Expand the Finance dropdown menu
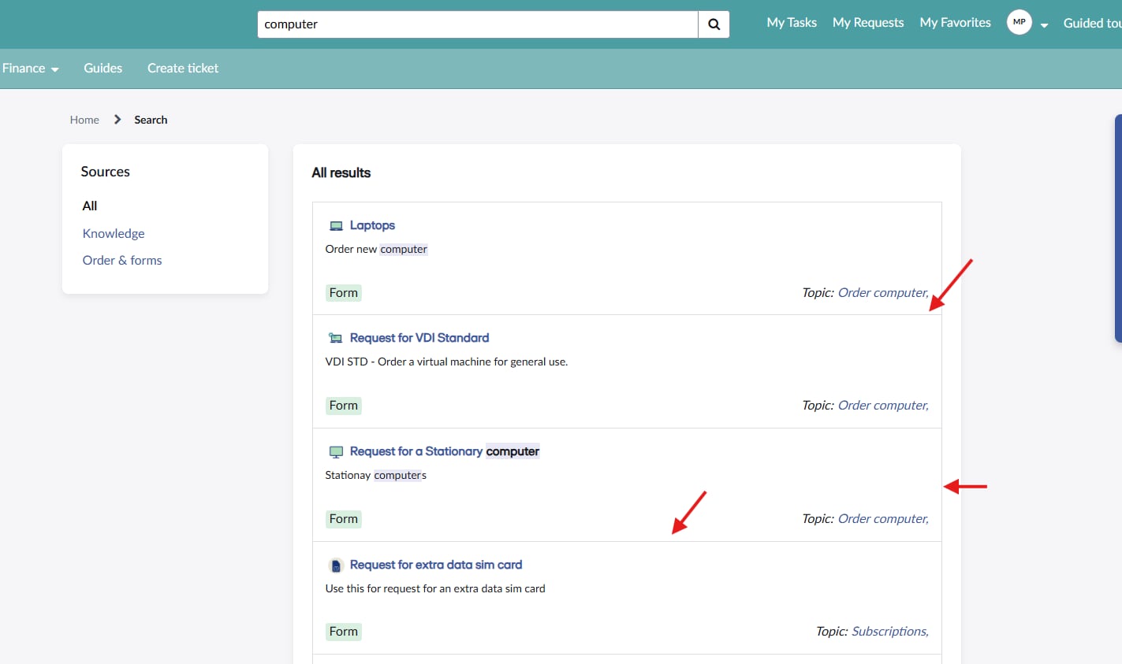Viewport: 1122px width, 664px height. (30, 69)
